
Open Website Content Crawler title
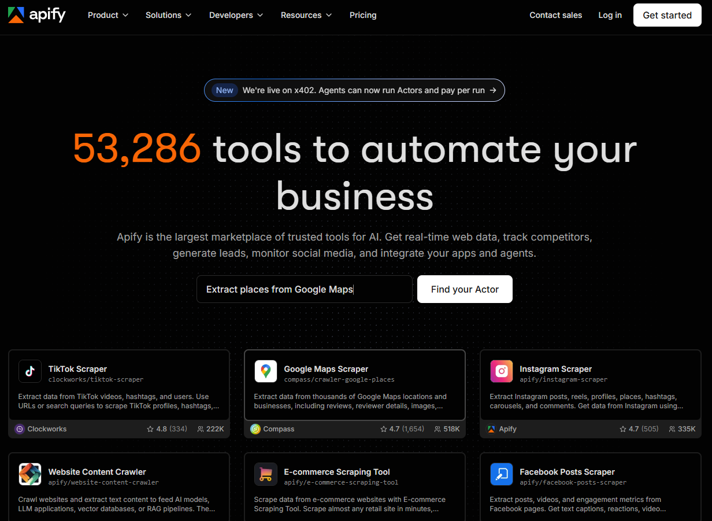point(97,472)
